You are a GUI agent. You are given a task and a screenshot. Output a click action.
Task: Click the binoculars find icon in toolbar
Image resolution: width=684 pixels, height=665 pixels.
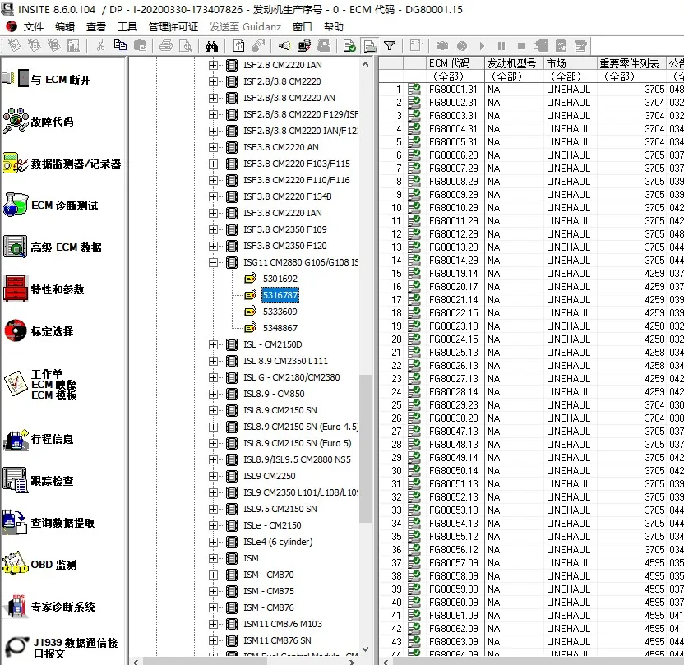tap(210, 46)
